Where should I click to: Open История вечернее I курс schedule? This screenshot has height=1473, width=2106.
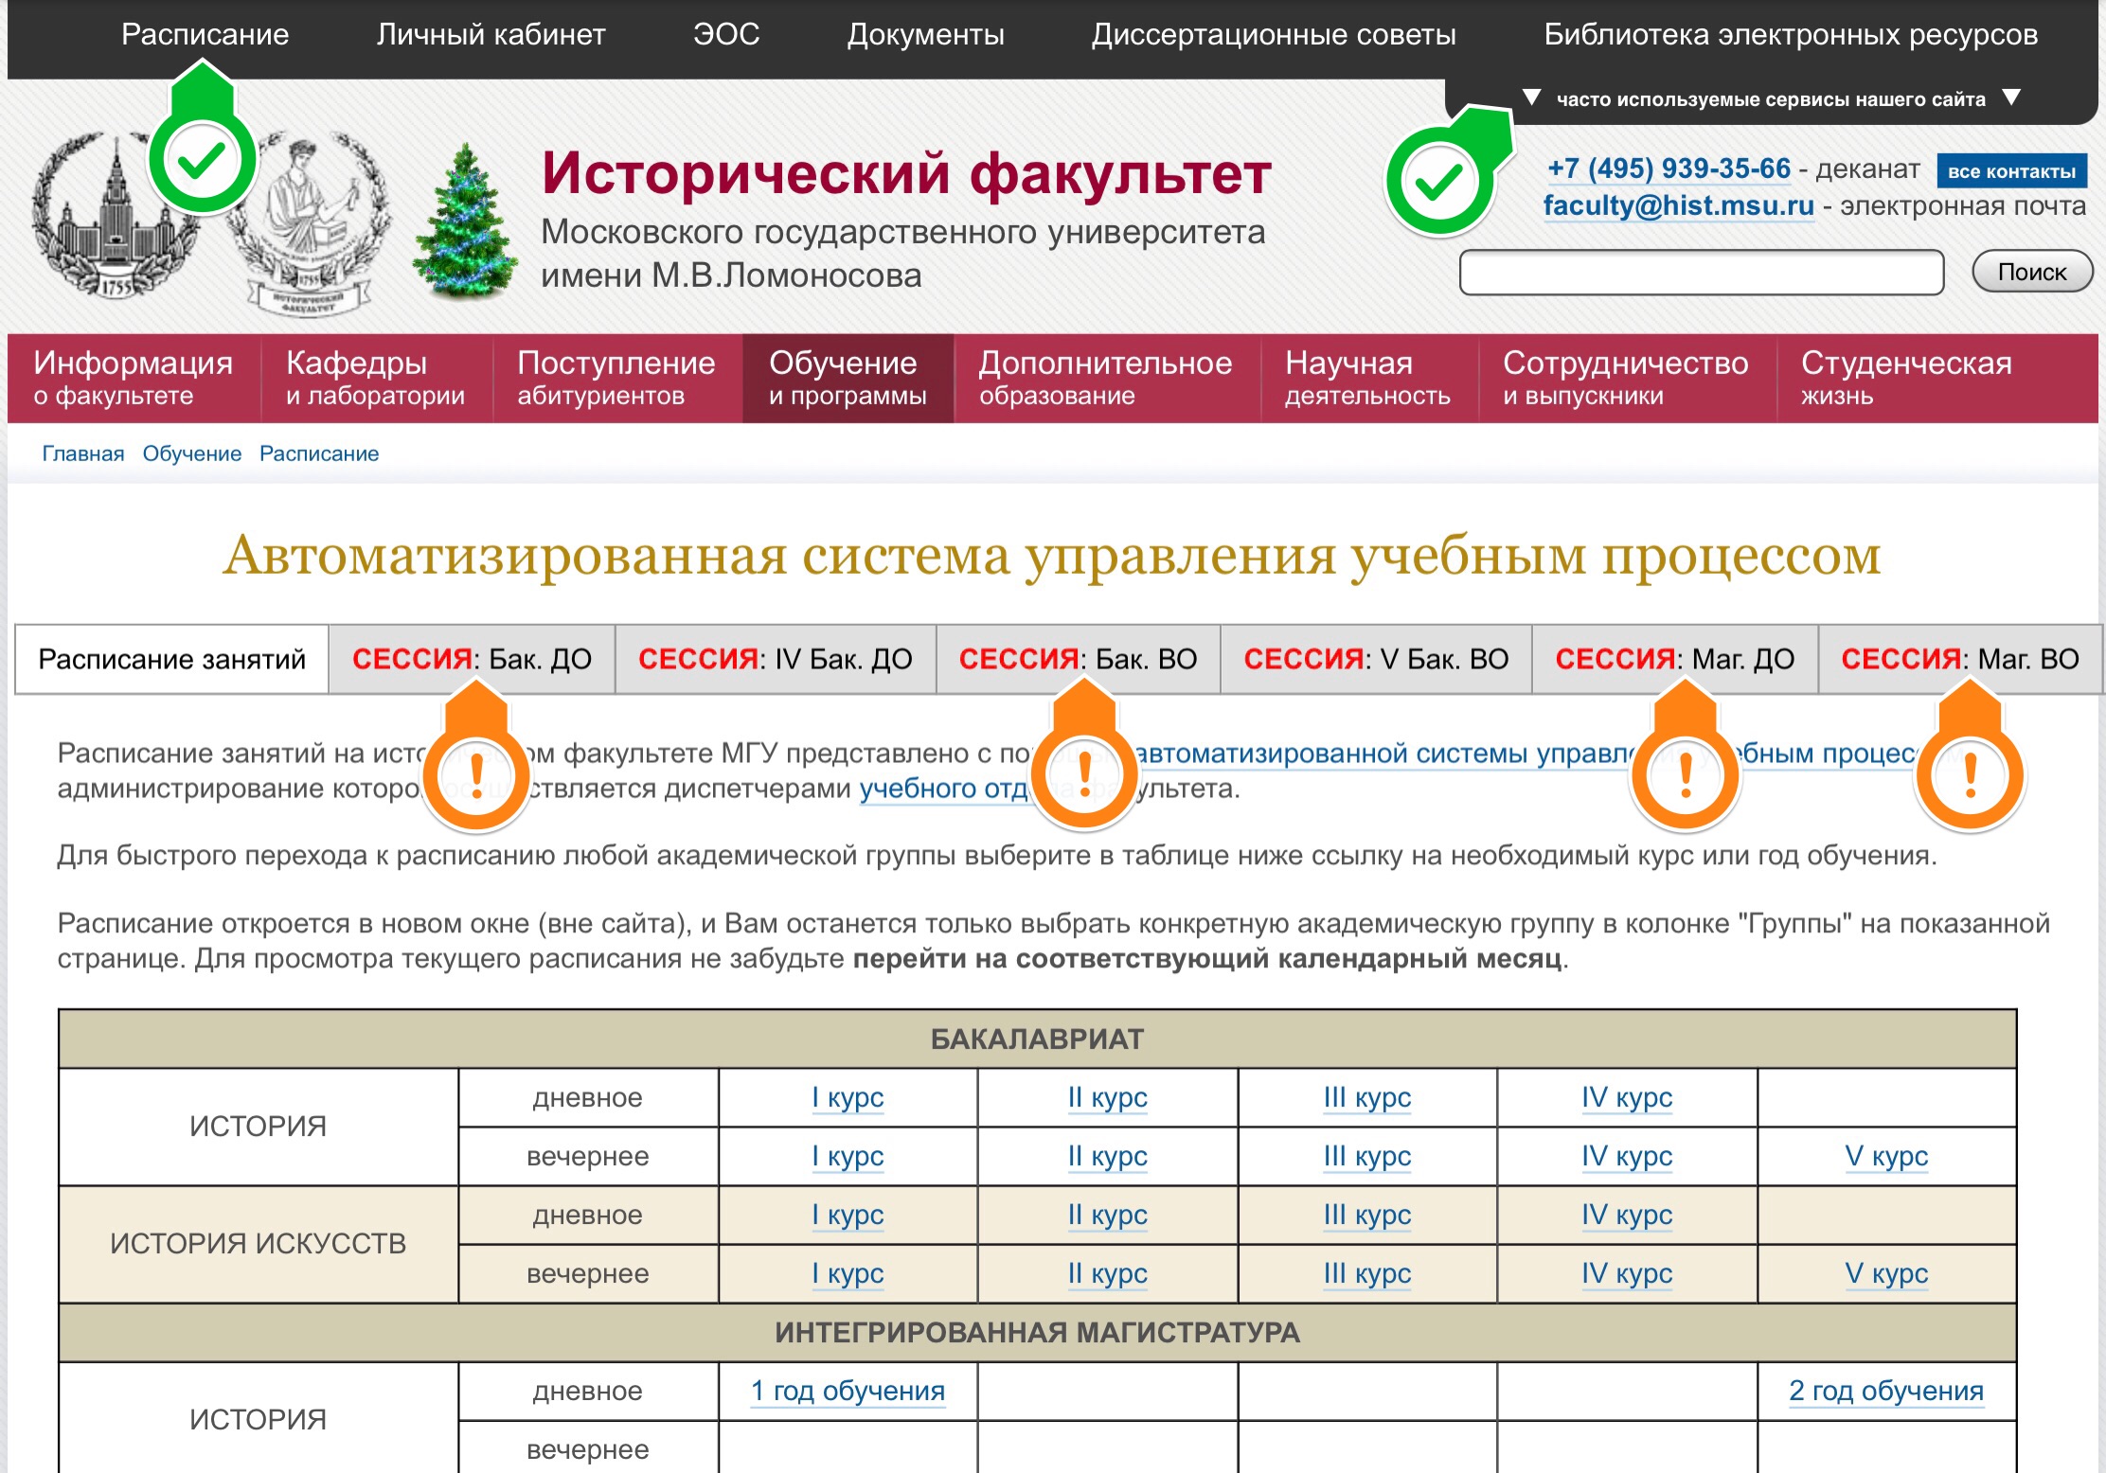(848, 1157)
